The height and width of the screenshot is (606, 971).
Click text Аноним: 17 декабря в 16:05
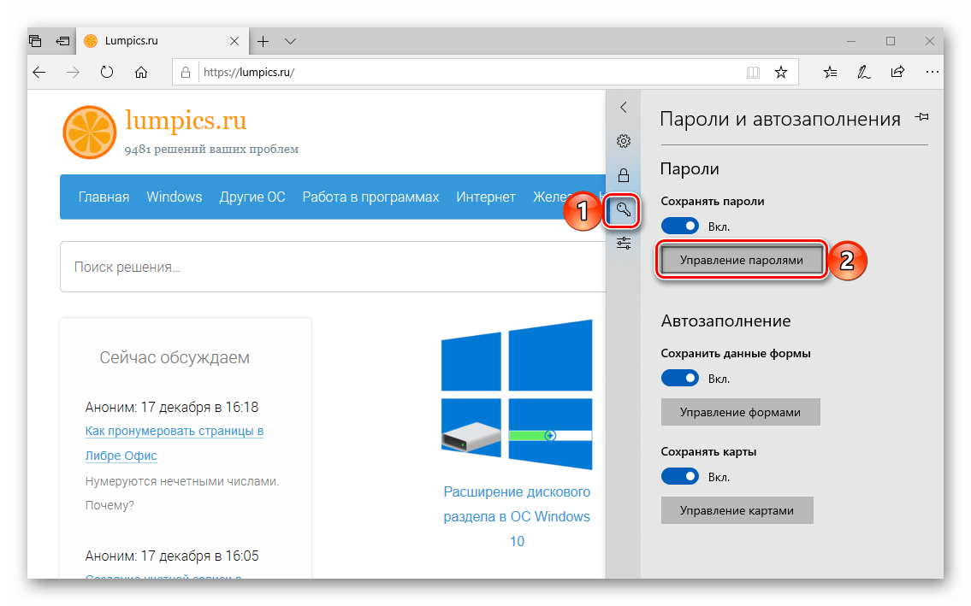(x=172, y=556)
